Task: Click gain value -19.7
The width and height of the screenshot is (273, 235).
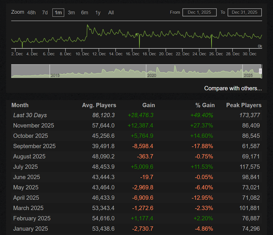Action: (x=147, y=177)
